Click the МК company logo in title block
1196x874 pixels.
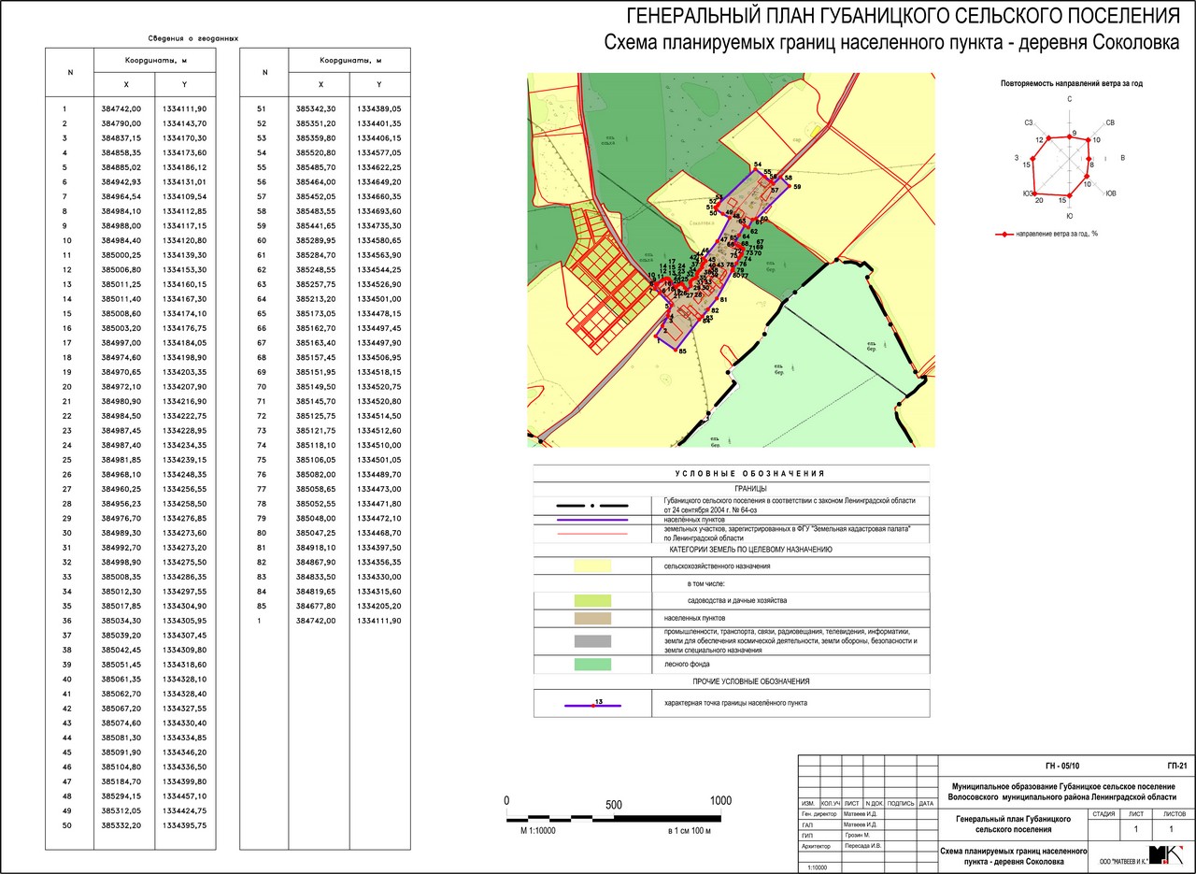click(x=1165, y=854)
